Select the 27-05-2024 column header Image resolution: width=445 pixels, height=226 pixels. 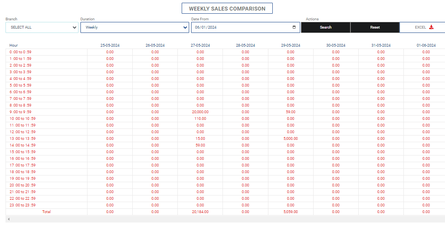201,45
